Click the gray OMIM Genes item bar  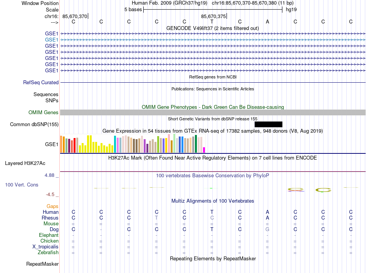(x=213, y=113)
